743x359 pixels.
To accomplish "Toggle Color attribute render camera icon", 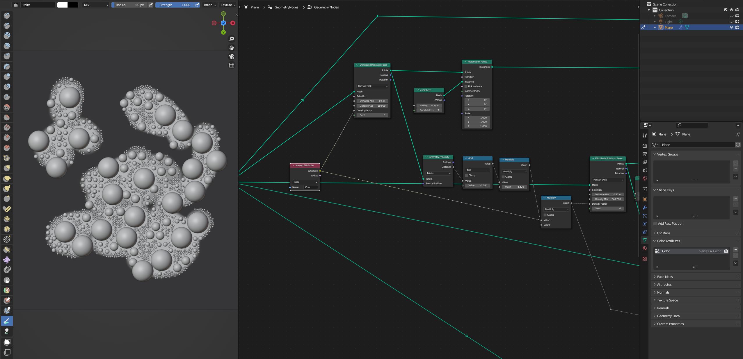I will pyautogui.click(x=726, y=251).
